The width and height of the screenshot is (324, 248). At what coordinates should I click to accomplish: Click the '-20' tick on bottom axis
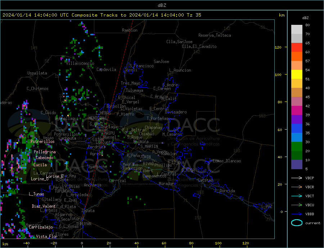click(54, 243)
